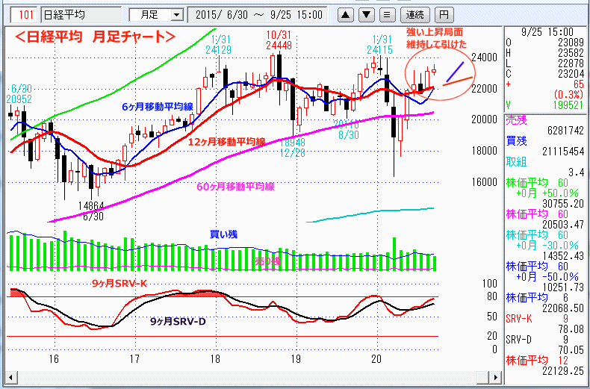
Task: Click the 6ヶ月移動平均線 label
Action: pyautogui.click(x=158, y=107)
